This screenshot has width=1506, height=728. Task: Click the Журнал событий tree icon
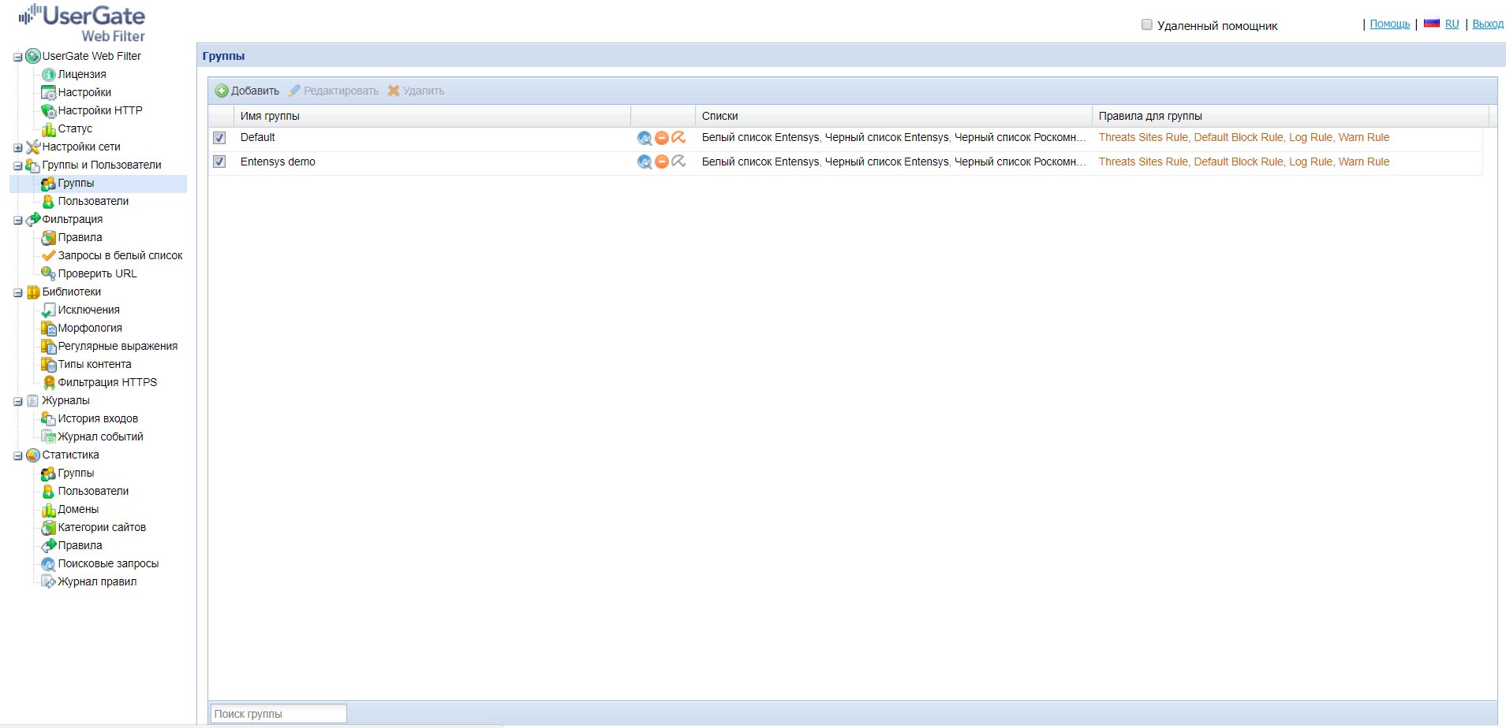[x=49, y=437]
